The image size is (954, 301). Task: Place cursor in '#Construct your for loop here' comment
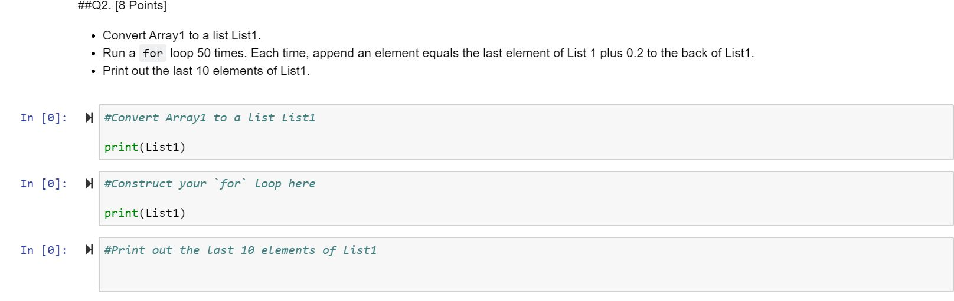[210, 184]
